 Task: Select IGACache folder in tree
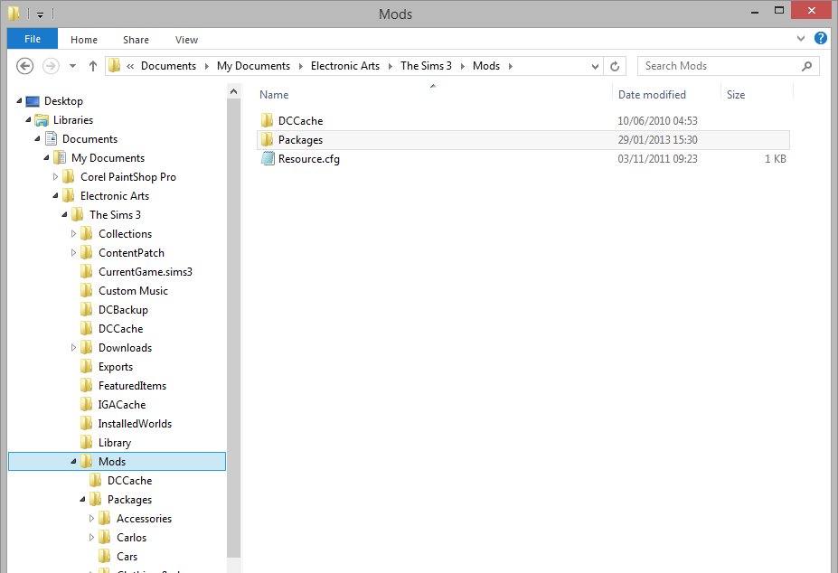tap(122, 405)
